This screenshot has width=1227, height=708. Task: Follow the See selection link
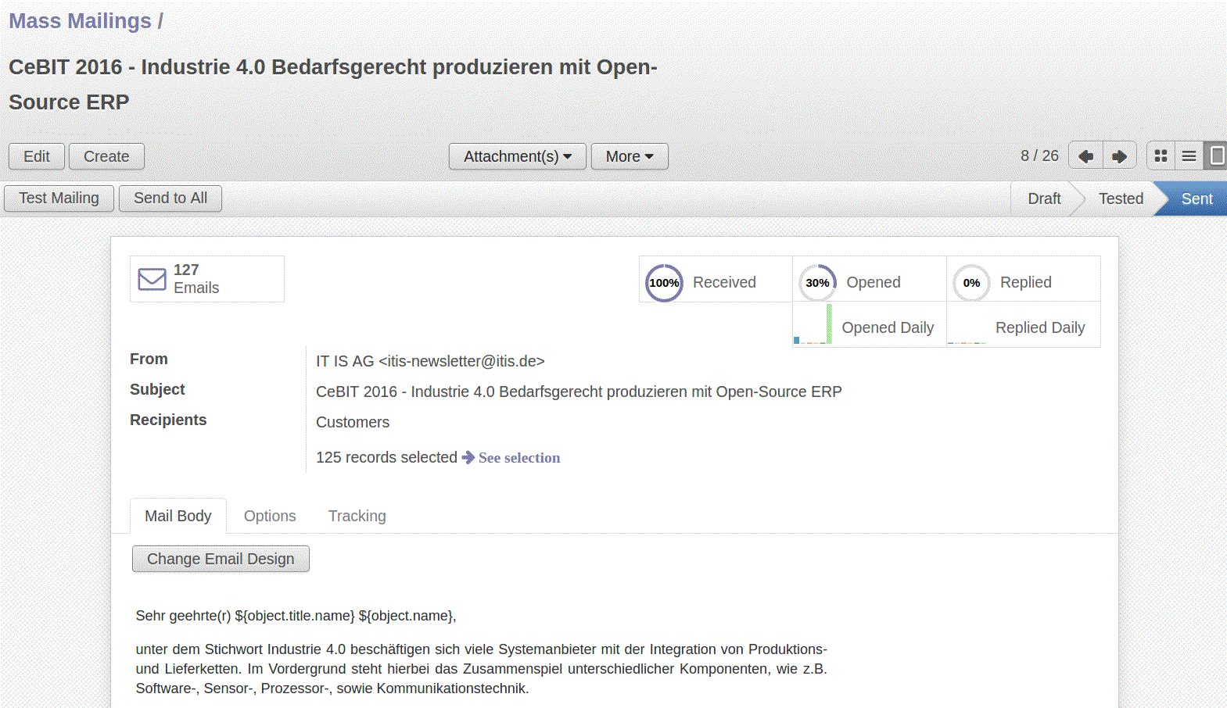[x=519, y=458]
